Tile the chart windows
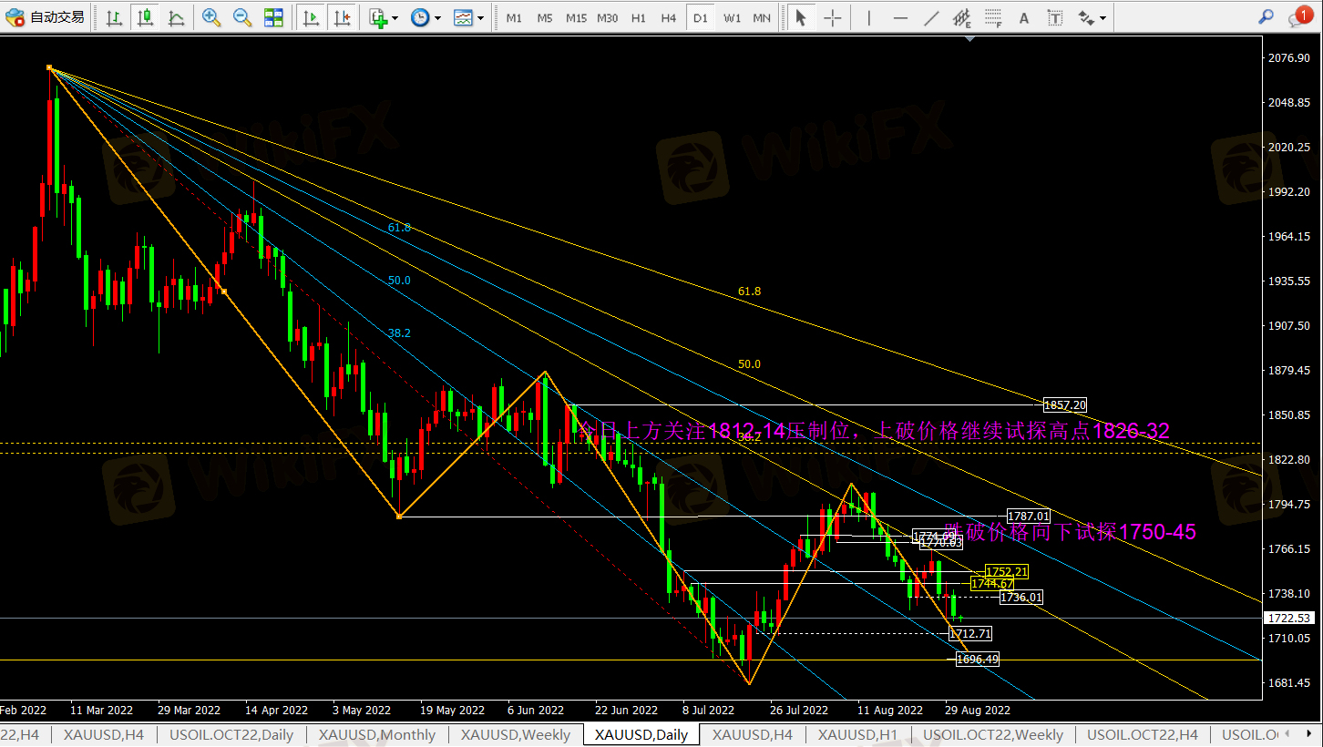Viewport: 1323px width, 747px height. pyautogui.click(x=273, y=17)
